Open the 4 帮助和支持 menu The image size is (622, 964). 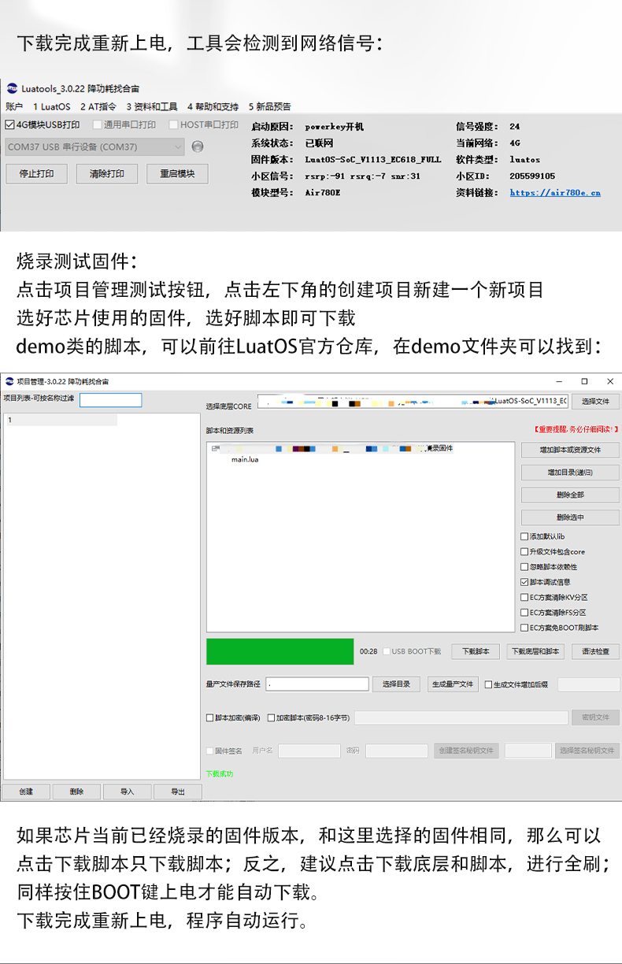coord(213,106)
